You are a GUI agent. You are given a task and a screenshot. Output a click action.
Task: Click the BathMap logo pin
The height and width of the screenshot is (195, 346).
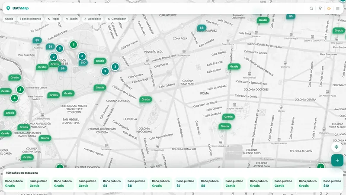pyautogui.click(x=8, y=8)
